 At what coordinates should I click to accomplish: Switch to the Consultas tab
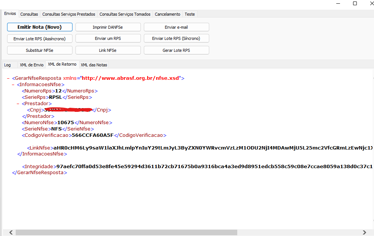tap(29, 14)
